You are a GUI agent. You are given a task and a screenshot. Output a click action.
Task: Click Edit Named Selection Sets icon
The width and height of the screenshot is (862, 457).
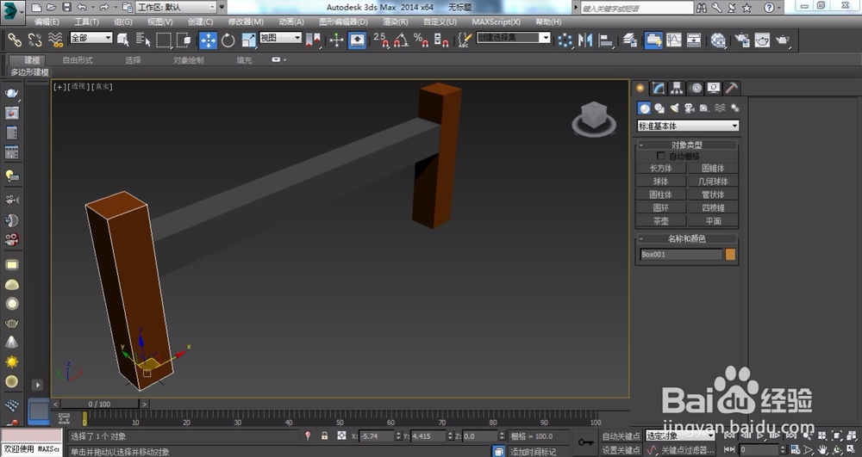click(x=465, y=40)
